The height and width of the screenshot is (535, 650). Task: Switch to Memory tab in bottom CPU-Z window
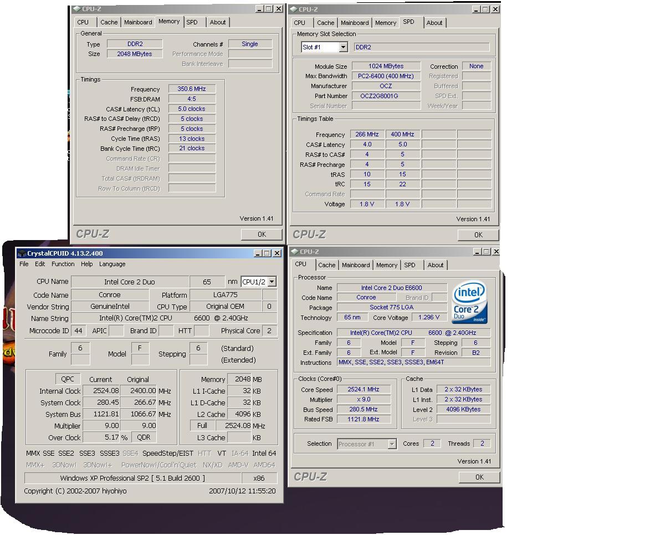pos(387,265)
